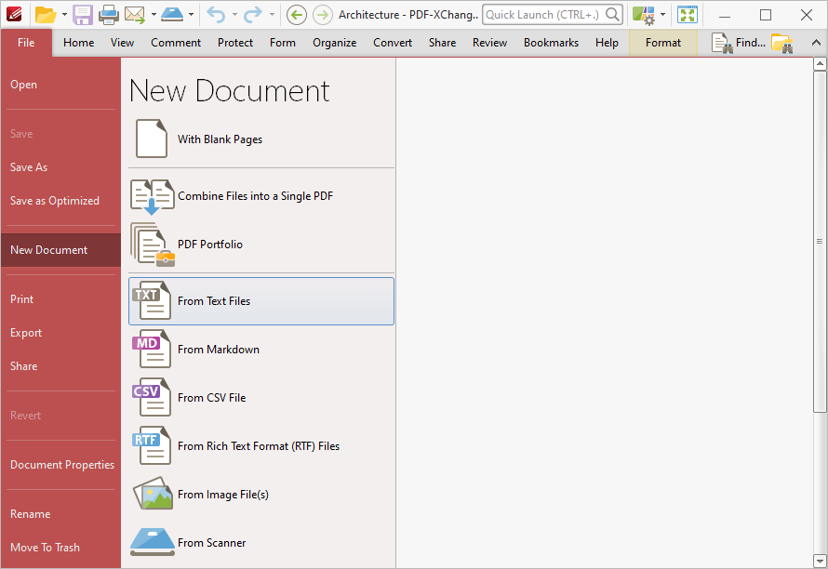Click the Find binoculars document icon
The image size is (828, 569).
(x=721, y=43)
